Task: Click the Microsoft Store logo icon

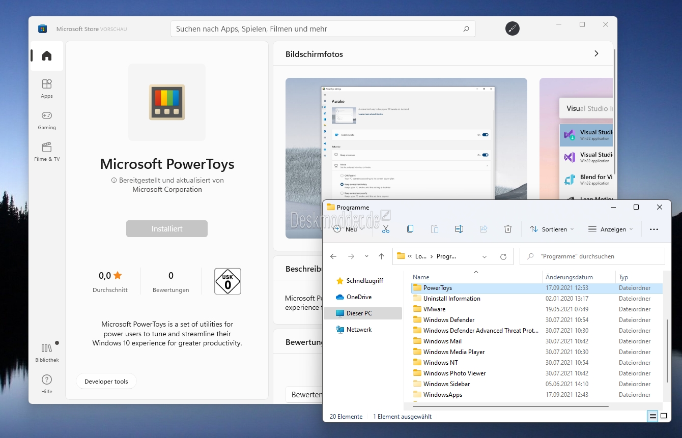Action: tap(43, 28)
